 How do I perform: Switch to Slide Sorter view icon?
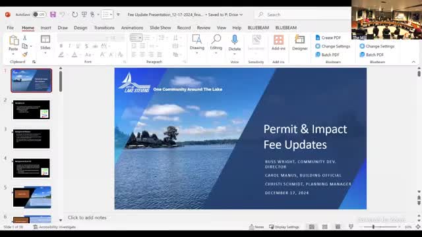point(325,227)
